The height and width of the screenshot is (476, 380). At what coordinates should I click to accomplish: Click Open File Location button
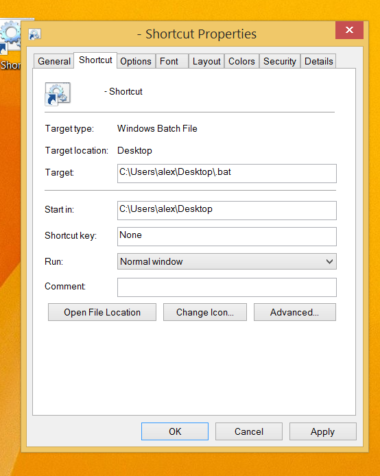[x=102, y=312]
